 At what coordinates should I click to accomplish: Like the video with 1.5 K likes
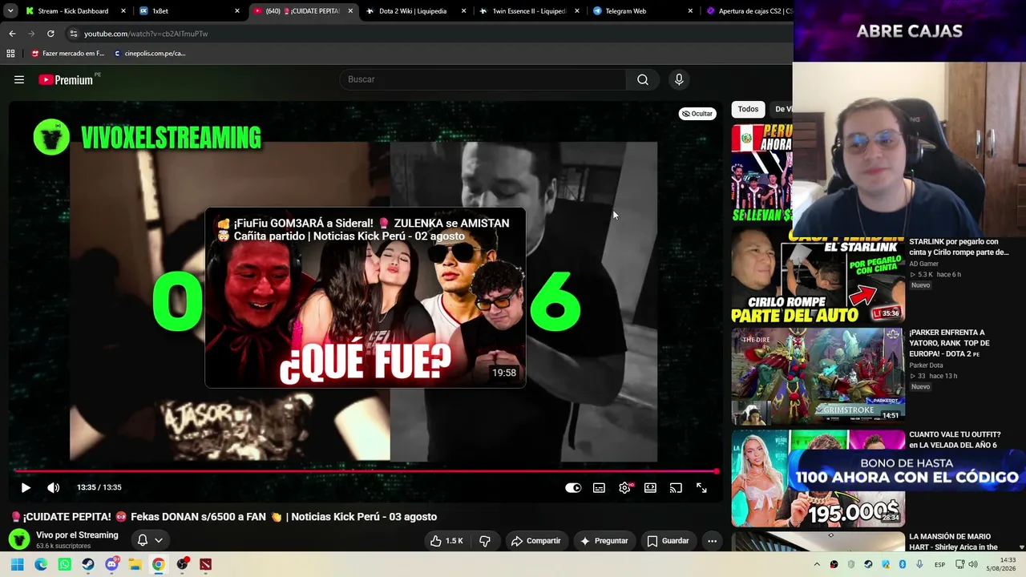point(446,541)
